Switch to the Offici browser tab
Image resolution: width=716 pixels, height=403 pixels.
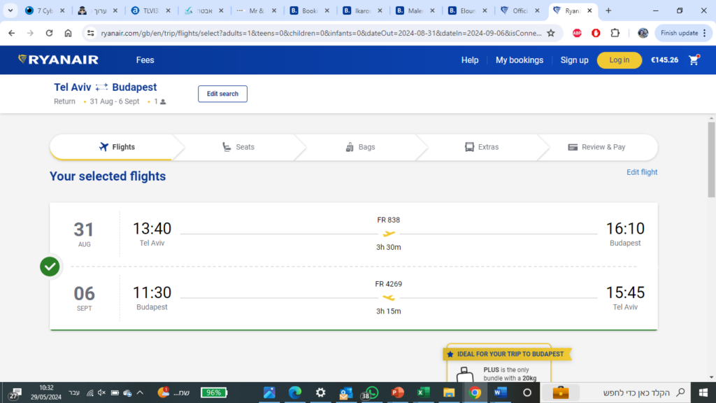pyautogui.click(x=520, y=10)
